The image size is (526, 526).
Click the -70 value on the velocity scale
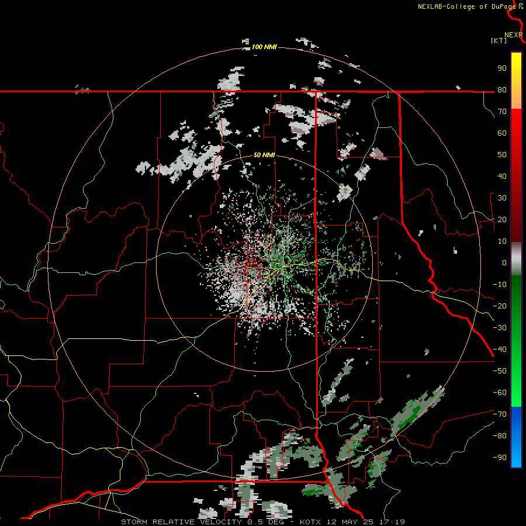[x=500, y=414]
